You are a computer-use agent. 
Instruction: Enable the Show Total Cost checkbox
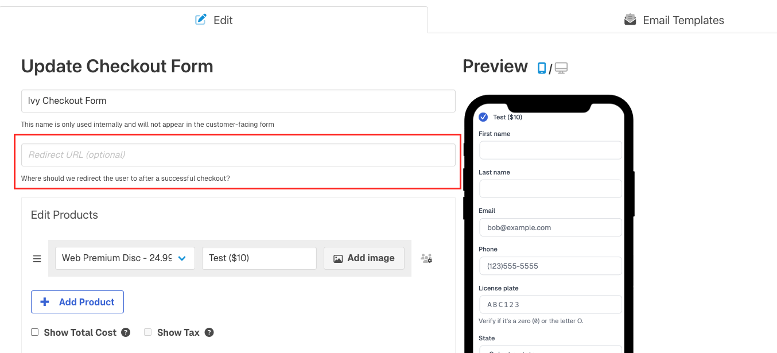click(x=34, y=332)
